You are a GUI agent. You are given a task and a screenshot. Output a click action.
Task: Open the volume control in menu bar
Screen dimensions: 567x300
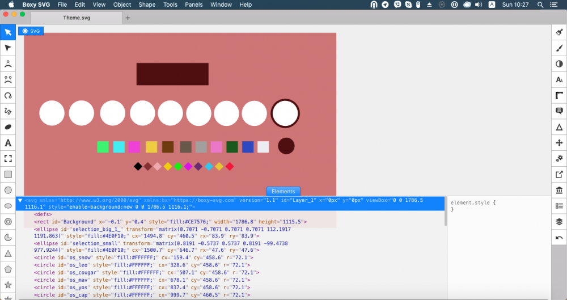tap(479, 5)
